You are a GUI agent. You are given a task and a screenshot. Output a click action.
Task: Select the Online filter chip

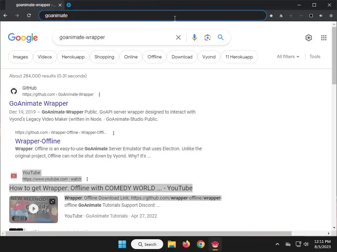[131, 57]
